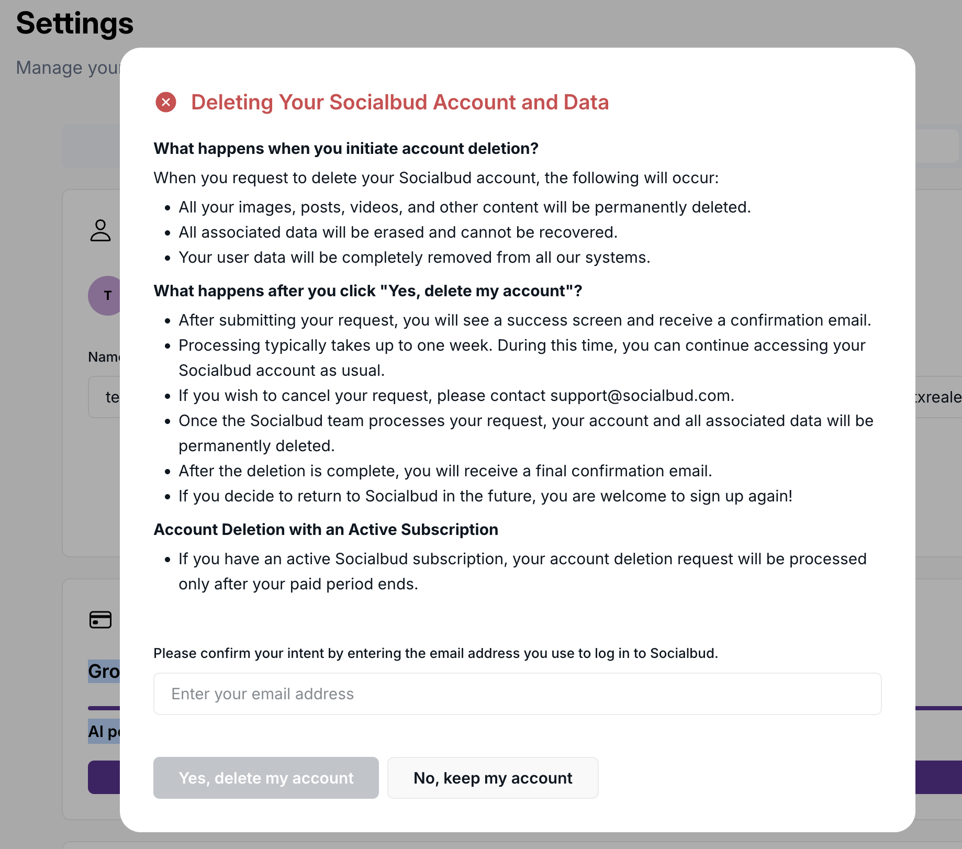Click the credit card billing icon
This screenshot has height=849, width=962.
(100, 620)
